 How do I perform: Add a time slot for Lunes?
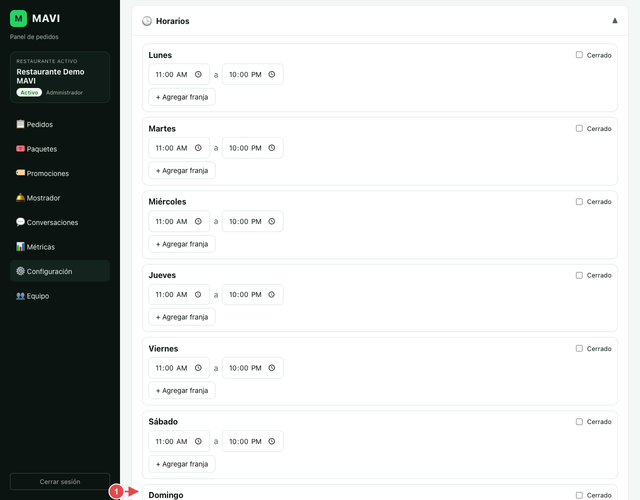click(x=182, y=97)
